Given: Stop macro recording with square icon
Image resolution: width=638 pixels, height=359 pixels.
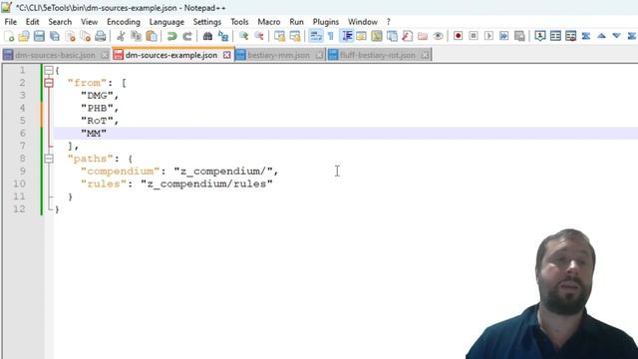Looking at the screenshot, I should coord(474,36).
